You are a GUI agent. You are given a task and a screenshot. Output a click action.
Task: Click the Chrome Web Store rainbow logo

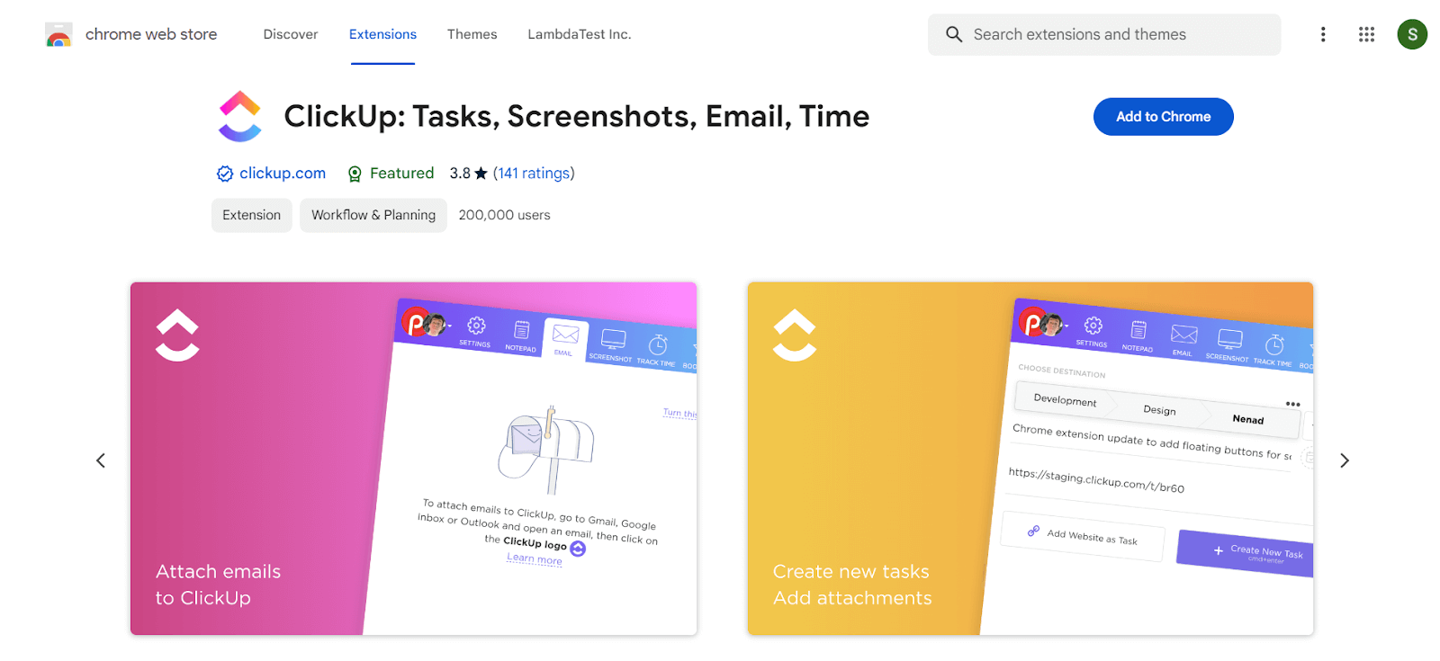pos(58,34)
